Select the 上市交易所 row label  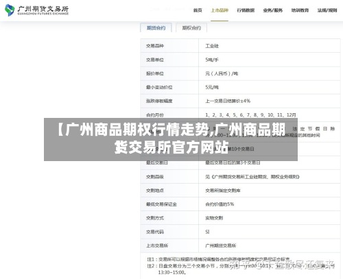pos(157,245)
